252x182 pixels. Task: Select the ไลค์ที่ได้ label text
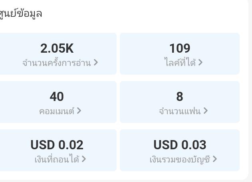180,62
